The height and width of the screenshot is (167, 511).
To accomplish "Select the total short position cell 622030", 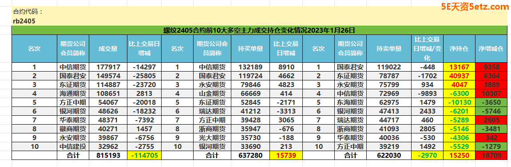I will (389, 156).
